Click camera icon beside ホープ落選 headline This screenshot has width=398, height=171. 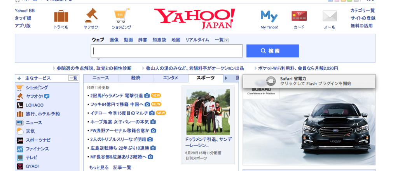point(153,122)
